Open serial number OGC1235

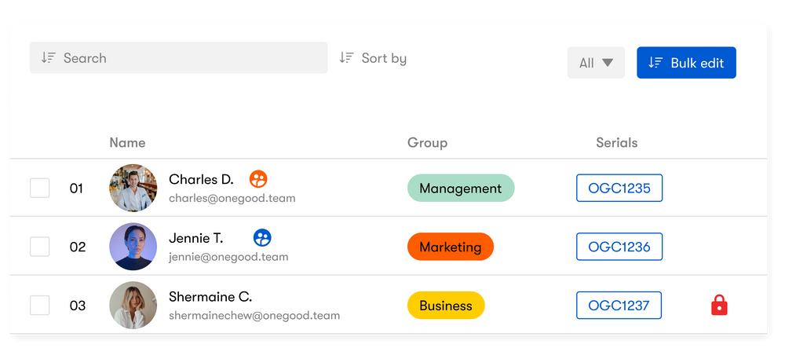[619, 189]
